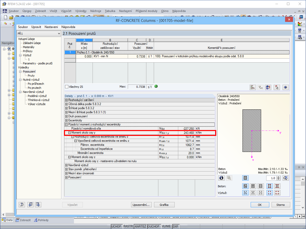Screen dimensions: 306x229
Task: Go to the next table with right arrow icon
Action: (x=38, y=205)
